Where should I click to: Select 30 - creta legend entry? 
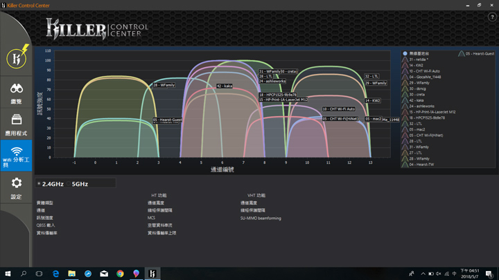[413, 95]
